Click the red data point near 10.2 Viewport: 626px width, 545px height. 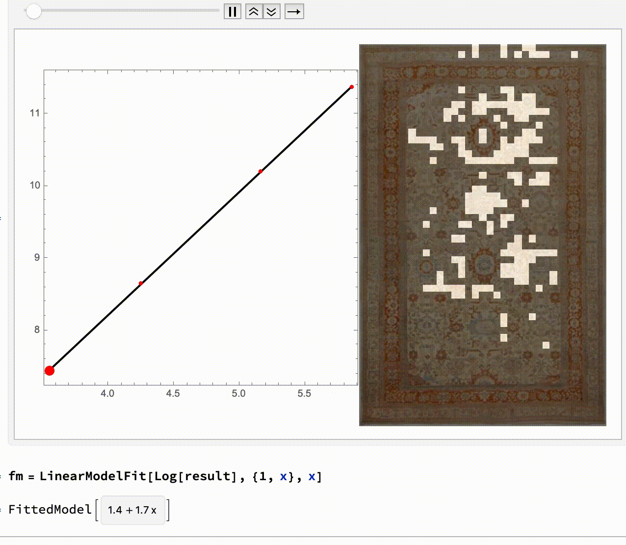pos(261,171)
